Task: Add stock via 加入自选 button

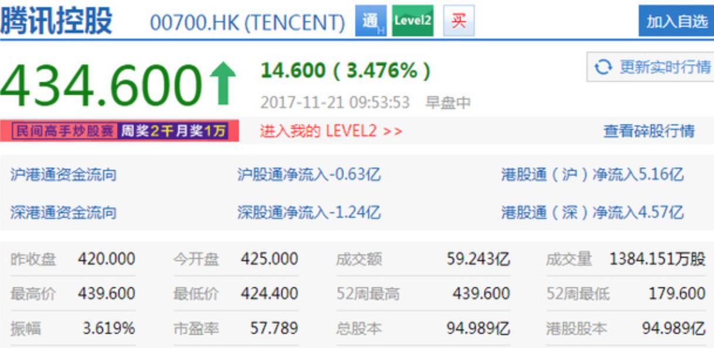Action: coord(676,21)
